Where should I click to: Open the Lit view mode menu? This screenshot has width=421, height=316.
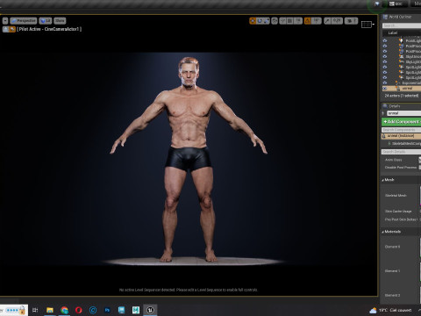click(x=46, y=21)
